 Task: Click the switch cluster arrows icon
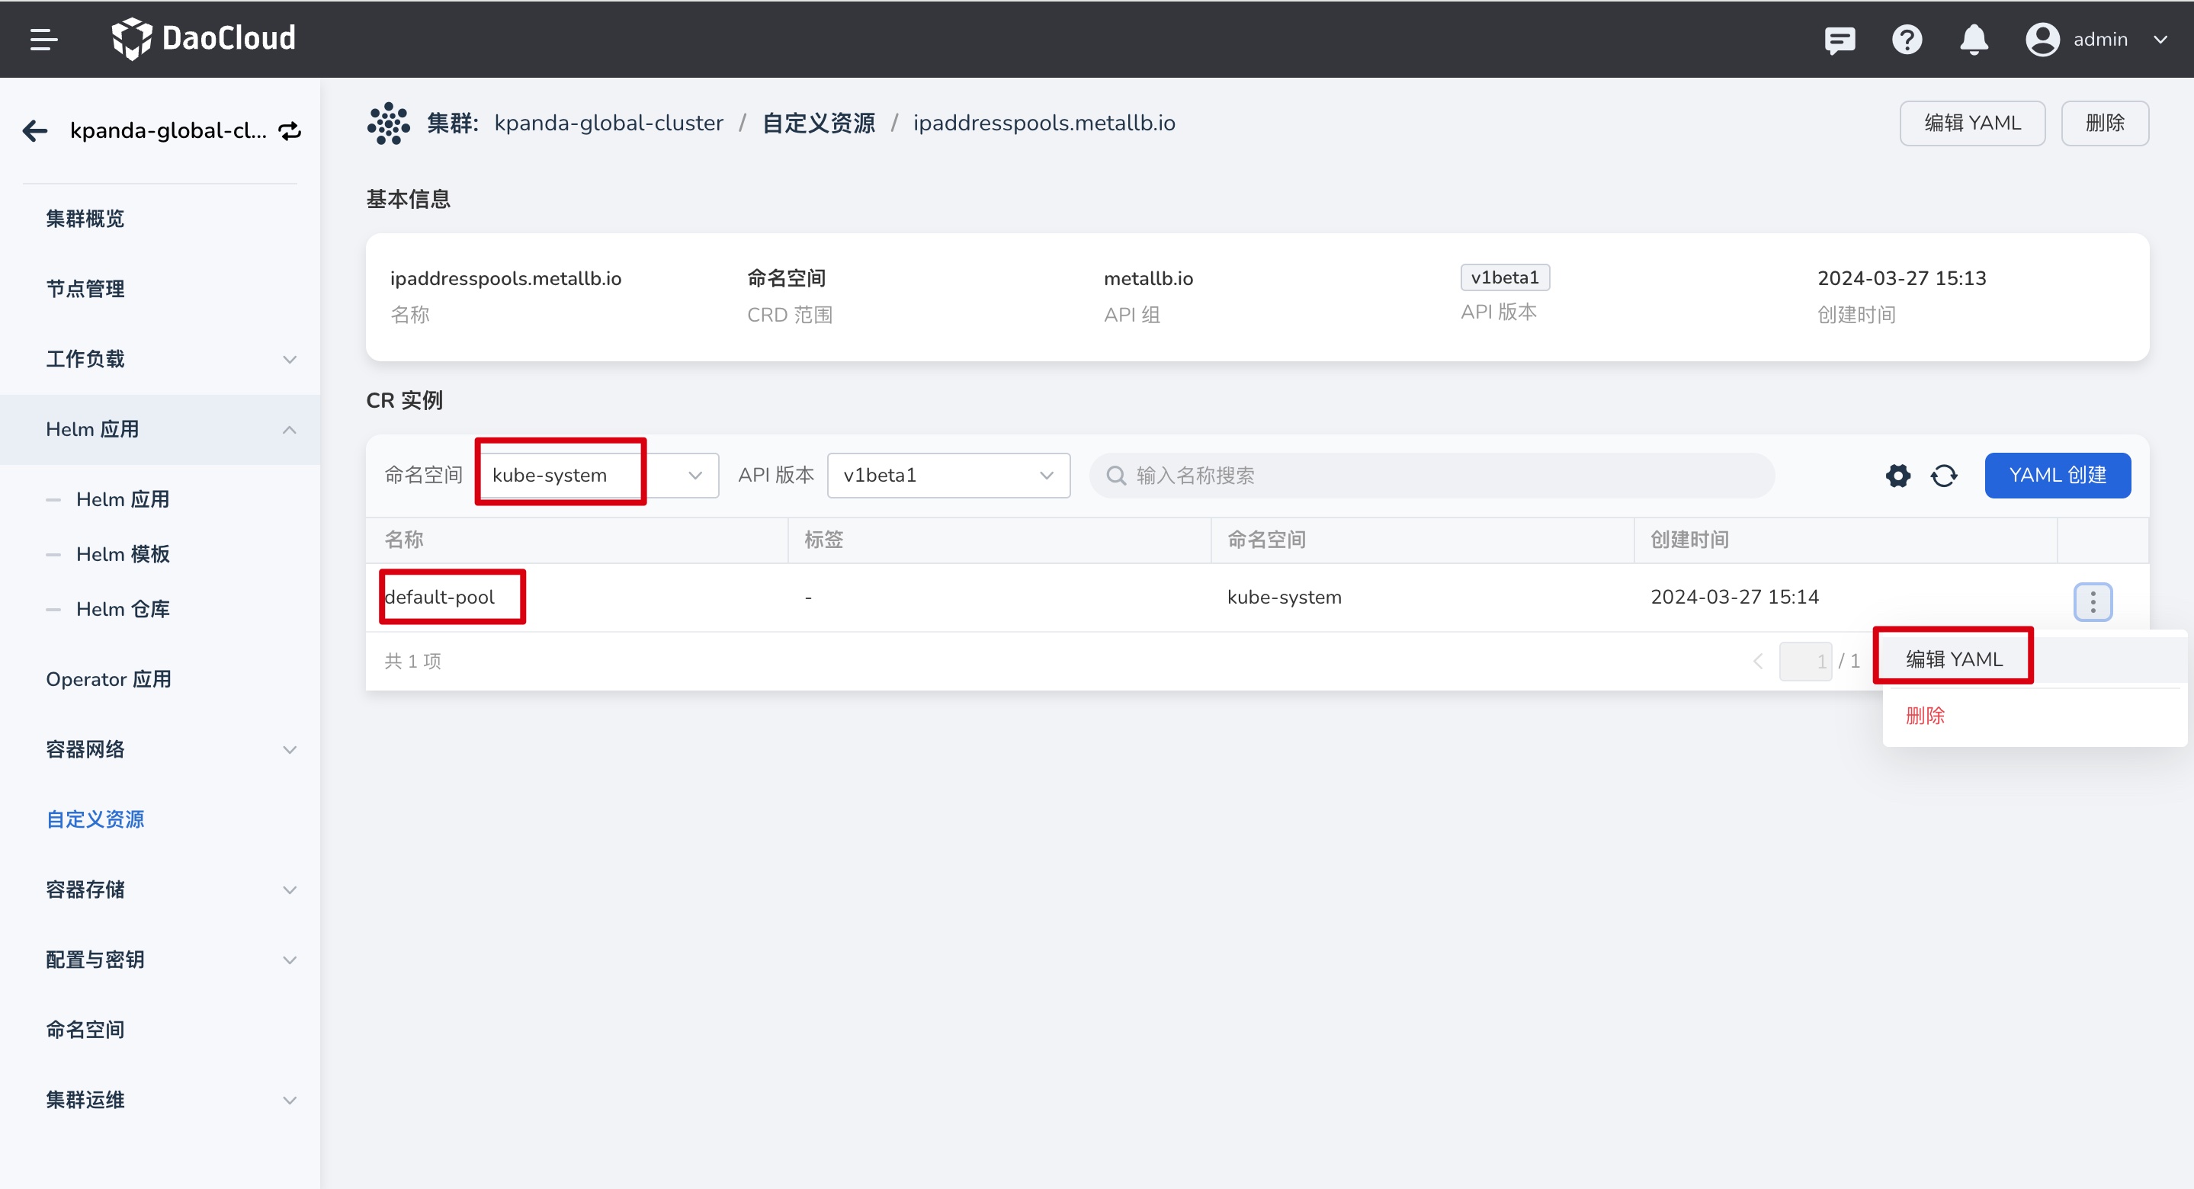click(290, 130)
